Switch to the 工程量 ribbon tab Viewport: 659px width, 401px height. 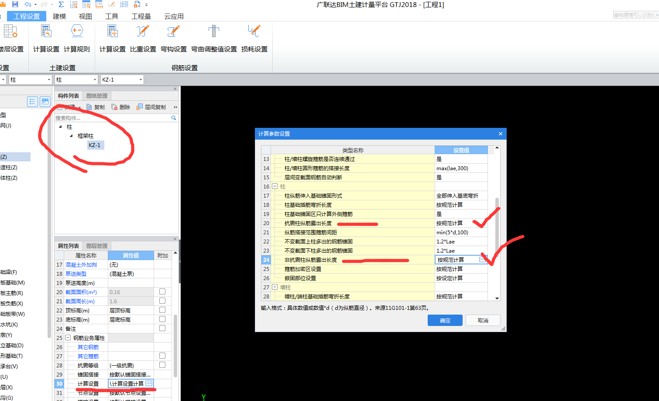[141, 16]
